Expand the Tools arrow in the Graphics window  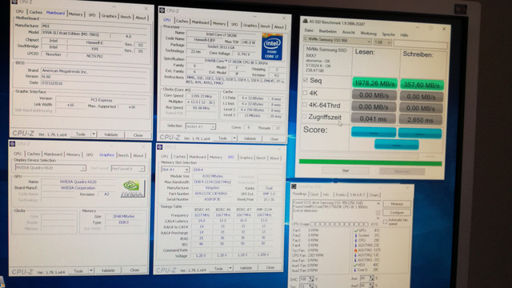[91, 270]
